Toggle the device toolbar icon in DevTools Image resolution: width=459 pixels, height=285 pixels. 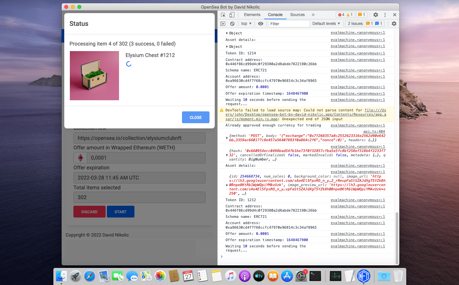coord(232,15)
